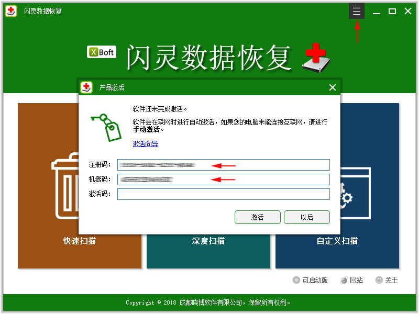Focus the 注册码 input field
This screenshot has height=314, width=419.
[x=224, y=165]
